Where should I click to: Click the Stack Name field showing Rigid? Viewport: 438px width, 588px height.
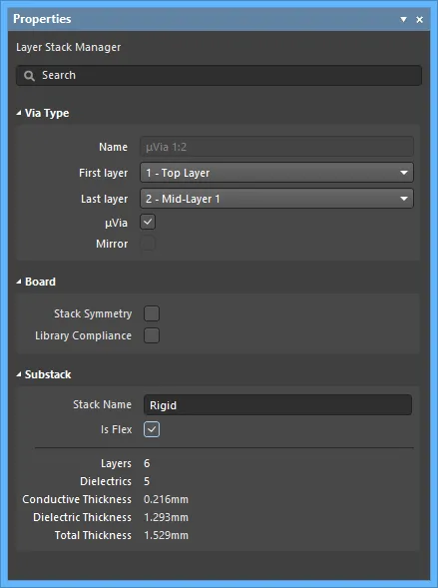pos(277,405)
